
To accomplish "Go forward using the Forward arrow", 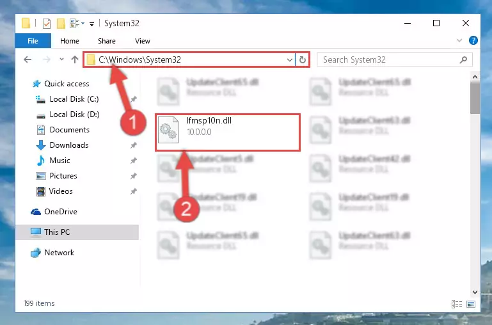I will (47, 59).
